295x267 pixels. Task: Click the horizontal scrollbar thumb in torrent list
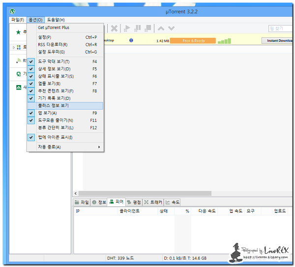coord(145,193)
